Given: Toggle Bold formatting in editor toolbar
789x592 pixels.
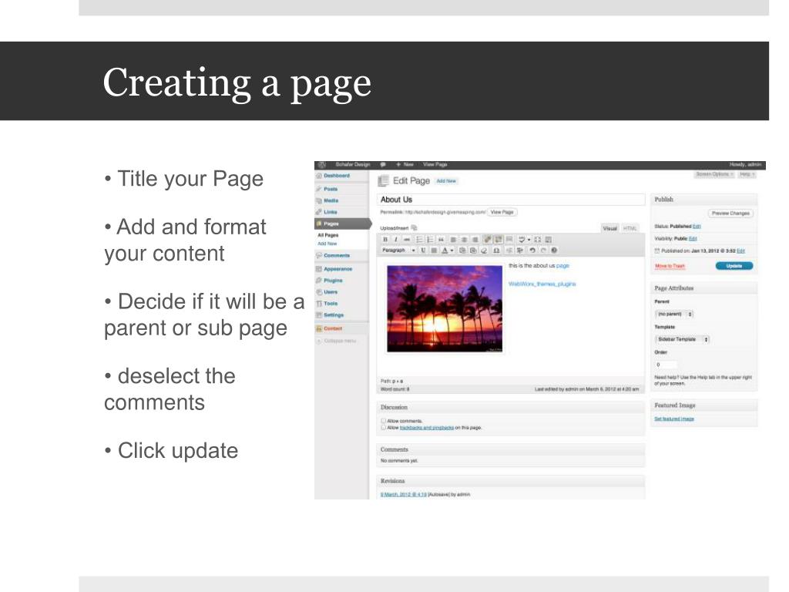Looking at the screenshot, I should click(x=385, y=240).
